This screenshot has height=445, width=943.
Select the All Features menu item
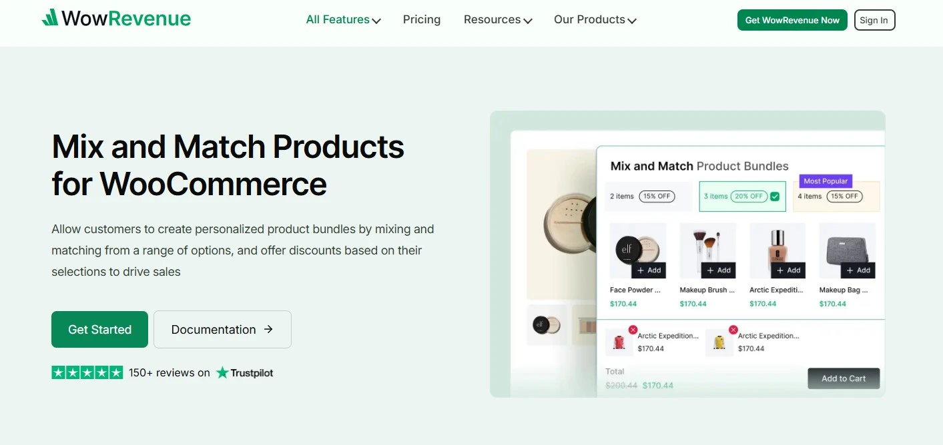click(x=338, y=19)
